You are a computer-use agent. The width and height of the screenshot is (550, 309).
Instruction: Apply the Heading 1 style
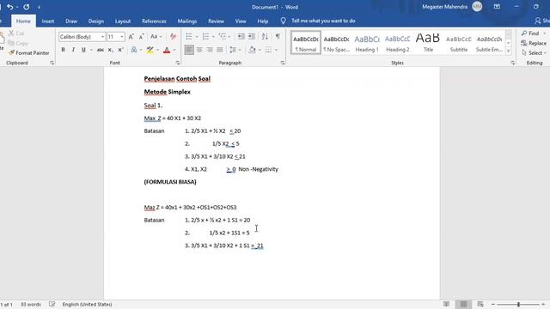[x=367, y=43]
